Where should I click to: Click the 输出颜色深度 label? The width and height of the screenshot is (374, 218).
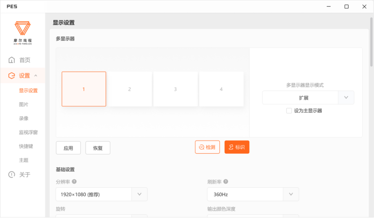tap(221, 209)
